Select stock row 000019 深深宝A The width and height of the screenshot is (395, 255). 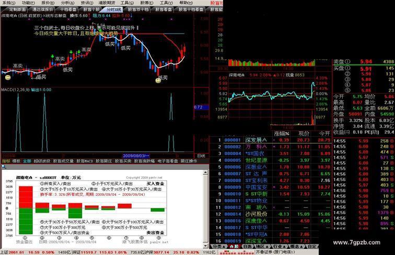click(270, 241)
